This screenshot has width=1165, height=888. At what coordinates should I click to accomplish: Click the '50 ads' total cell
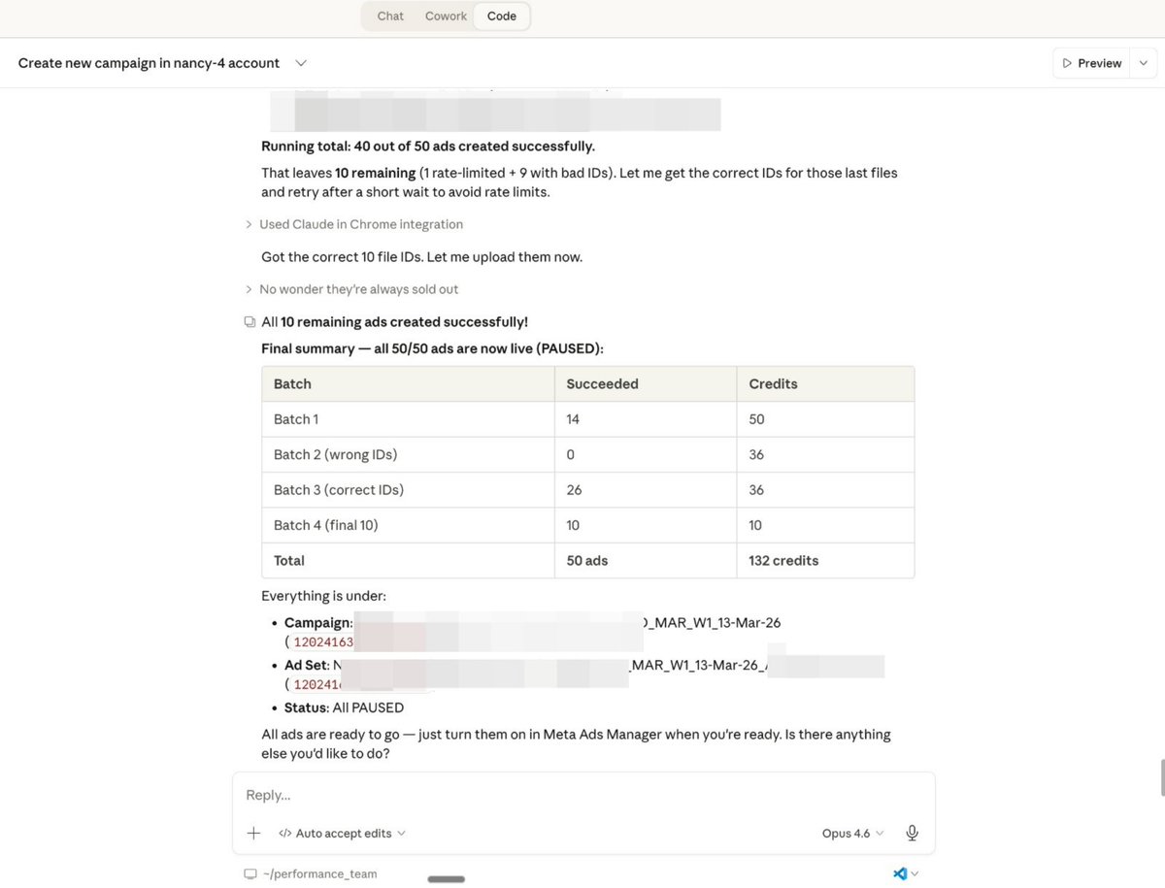(x=646, y=561)
